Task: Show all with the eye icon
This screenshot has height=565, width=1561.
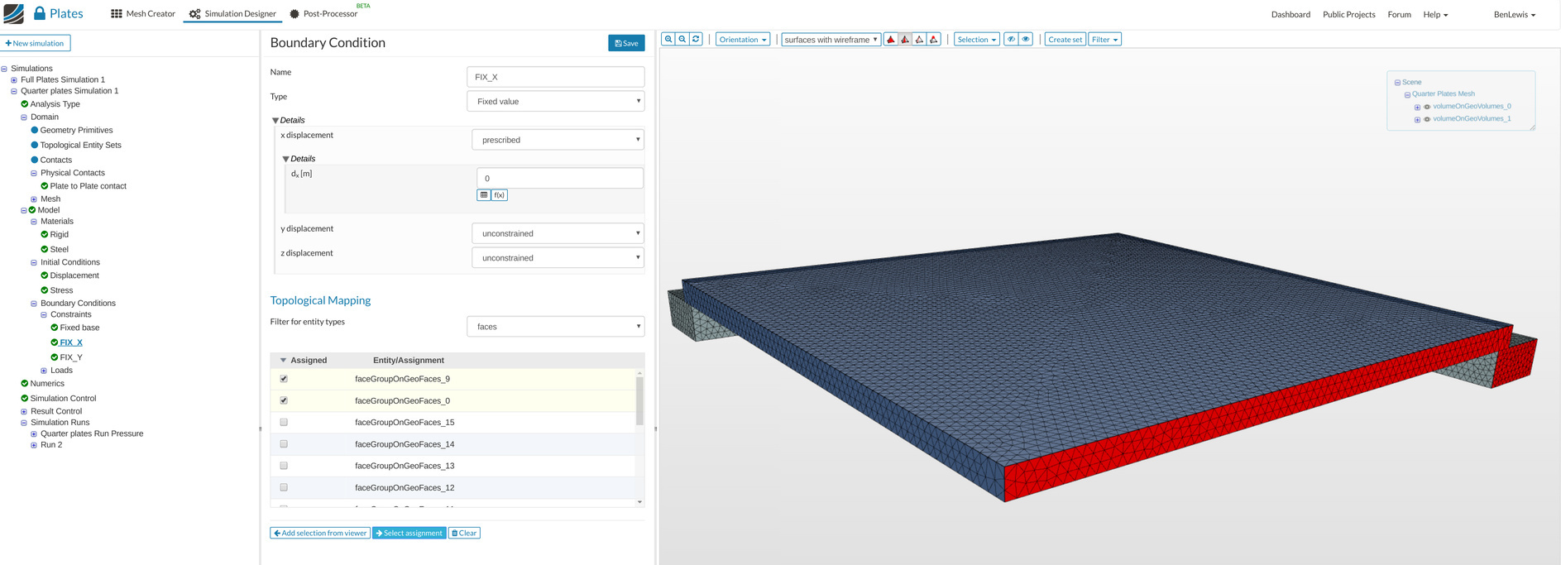Action: tap(1026, 39)
